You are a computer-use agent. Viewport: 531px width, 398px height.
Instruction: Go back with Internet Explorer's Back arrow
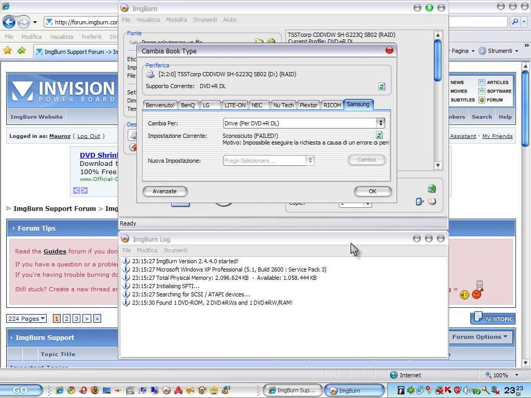9,22
